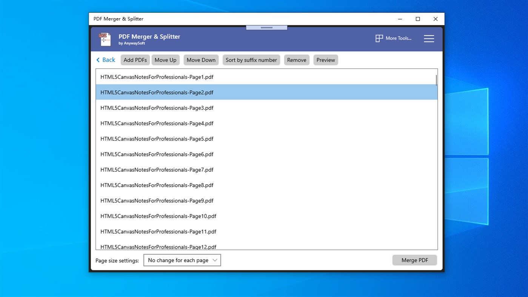Expand the 'No change for each page' combo box
The image size is (528, 297).
[x=182, y=260]
